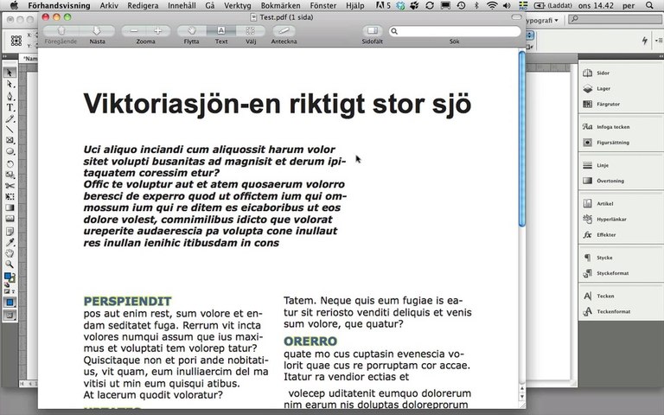Select the Type tool in InDesign toolbox
Viewport: 664px width, 415px height.
[10, 107]
